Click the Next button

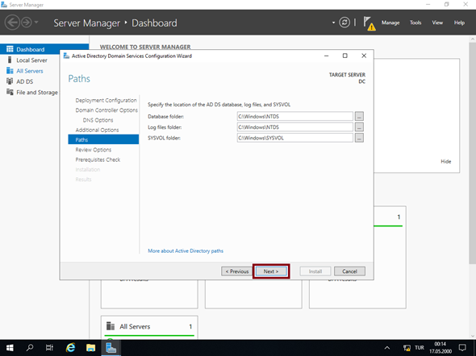pyautogui.click(x=271, y=271)
